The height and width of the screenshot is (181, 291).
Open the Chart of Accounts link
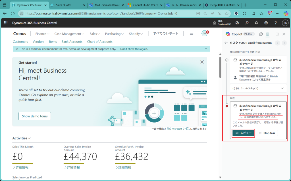pos(100,42)
